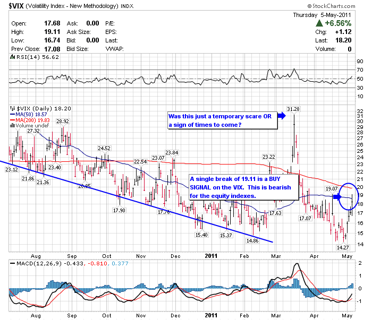Click the small icon beside the RSI(14) label
The image size is (372, 320).
[12, 57]
